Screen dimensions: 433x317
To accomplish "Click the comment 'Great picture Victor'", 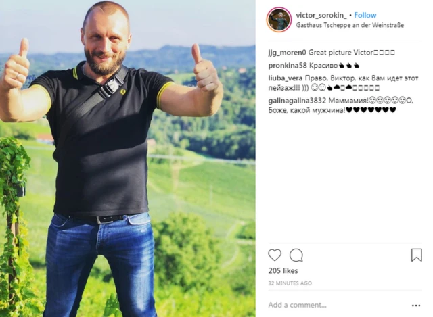I will click(341, 53).
